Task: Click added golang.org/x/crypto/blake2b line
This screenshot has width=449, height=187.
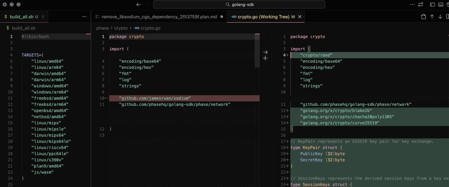Action: [x=370, y=110]
